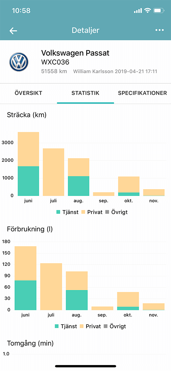Select the aug. bar in Förbrukning chart

77,291
